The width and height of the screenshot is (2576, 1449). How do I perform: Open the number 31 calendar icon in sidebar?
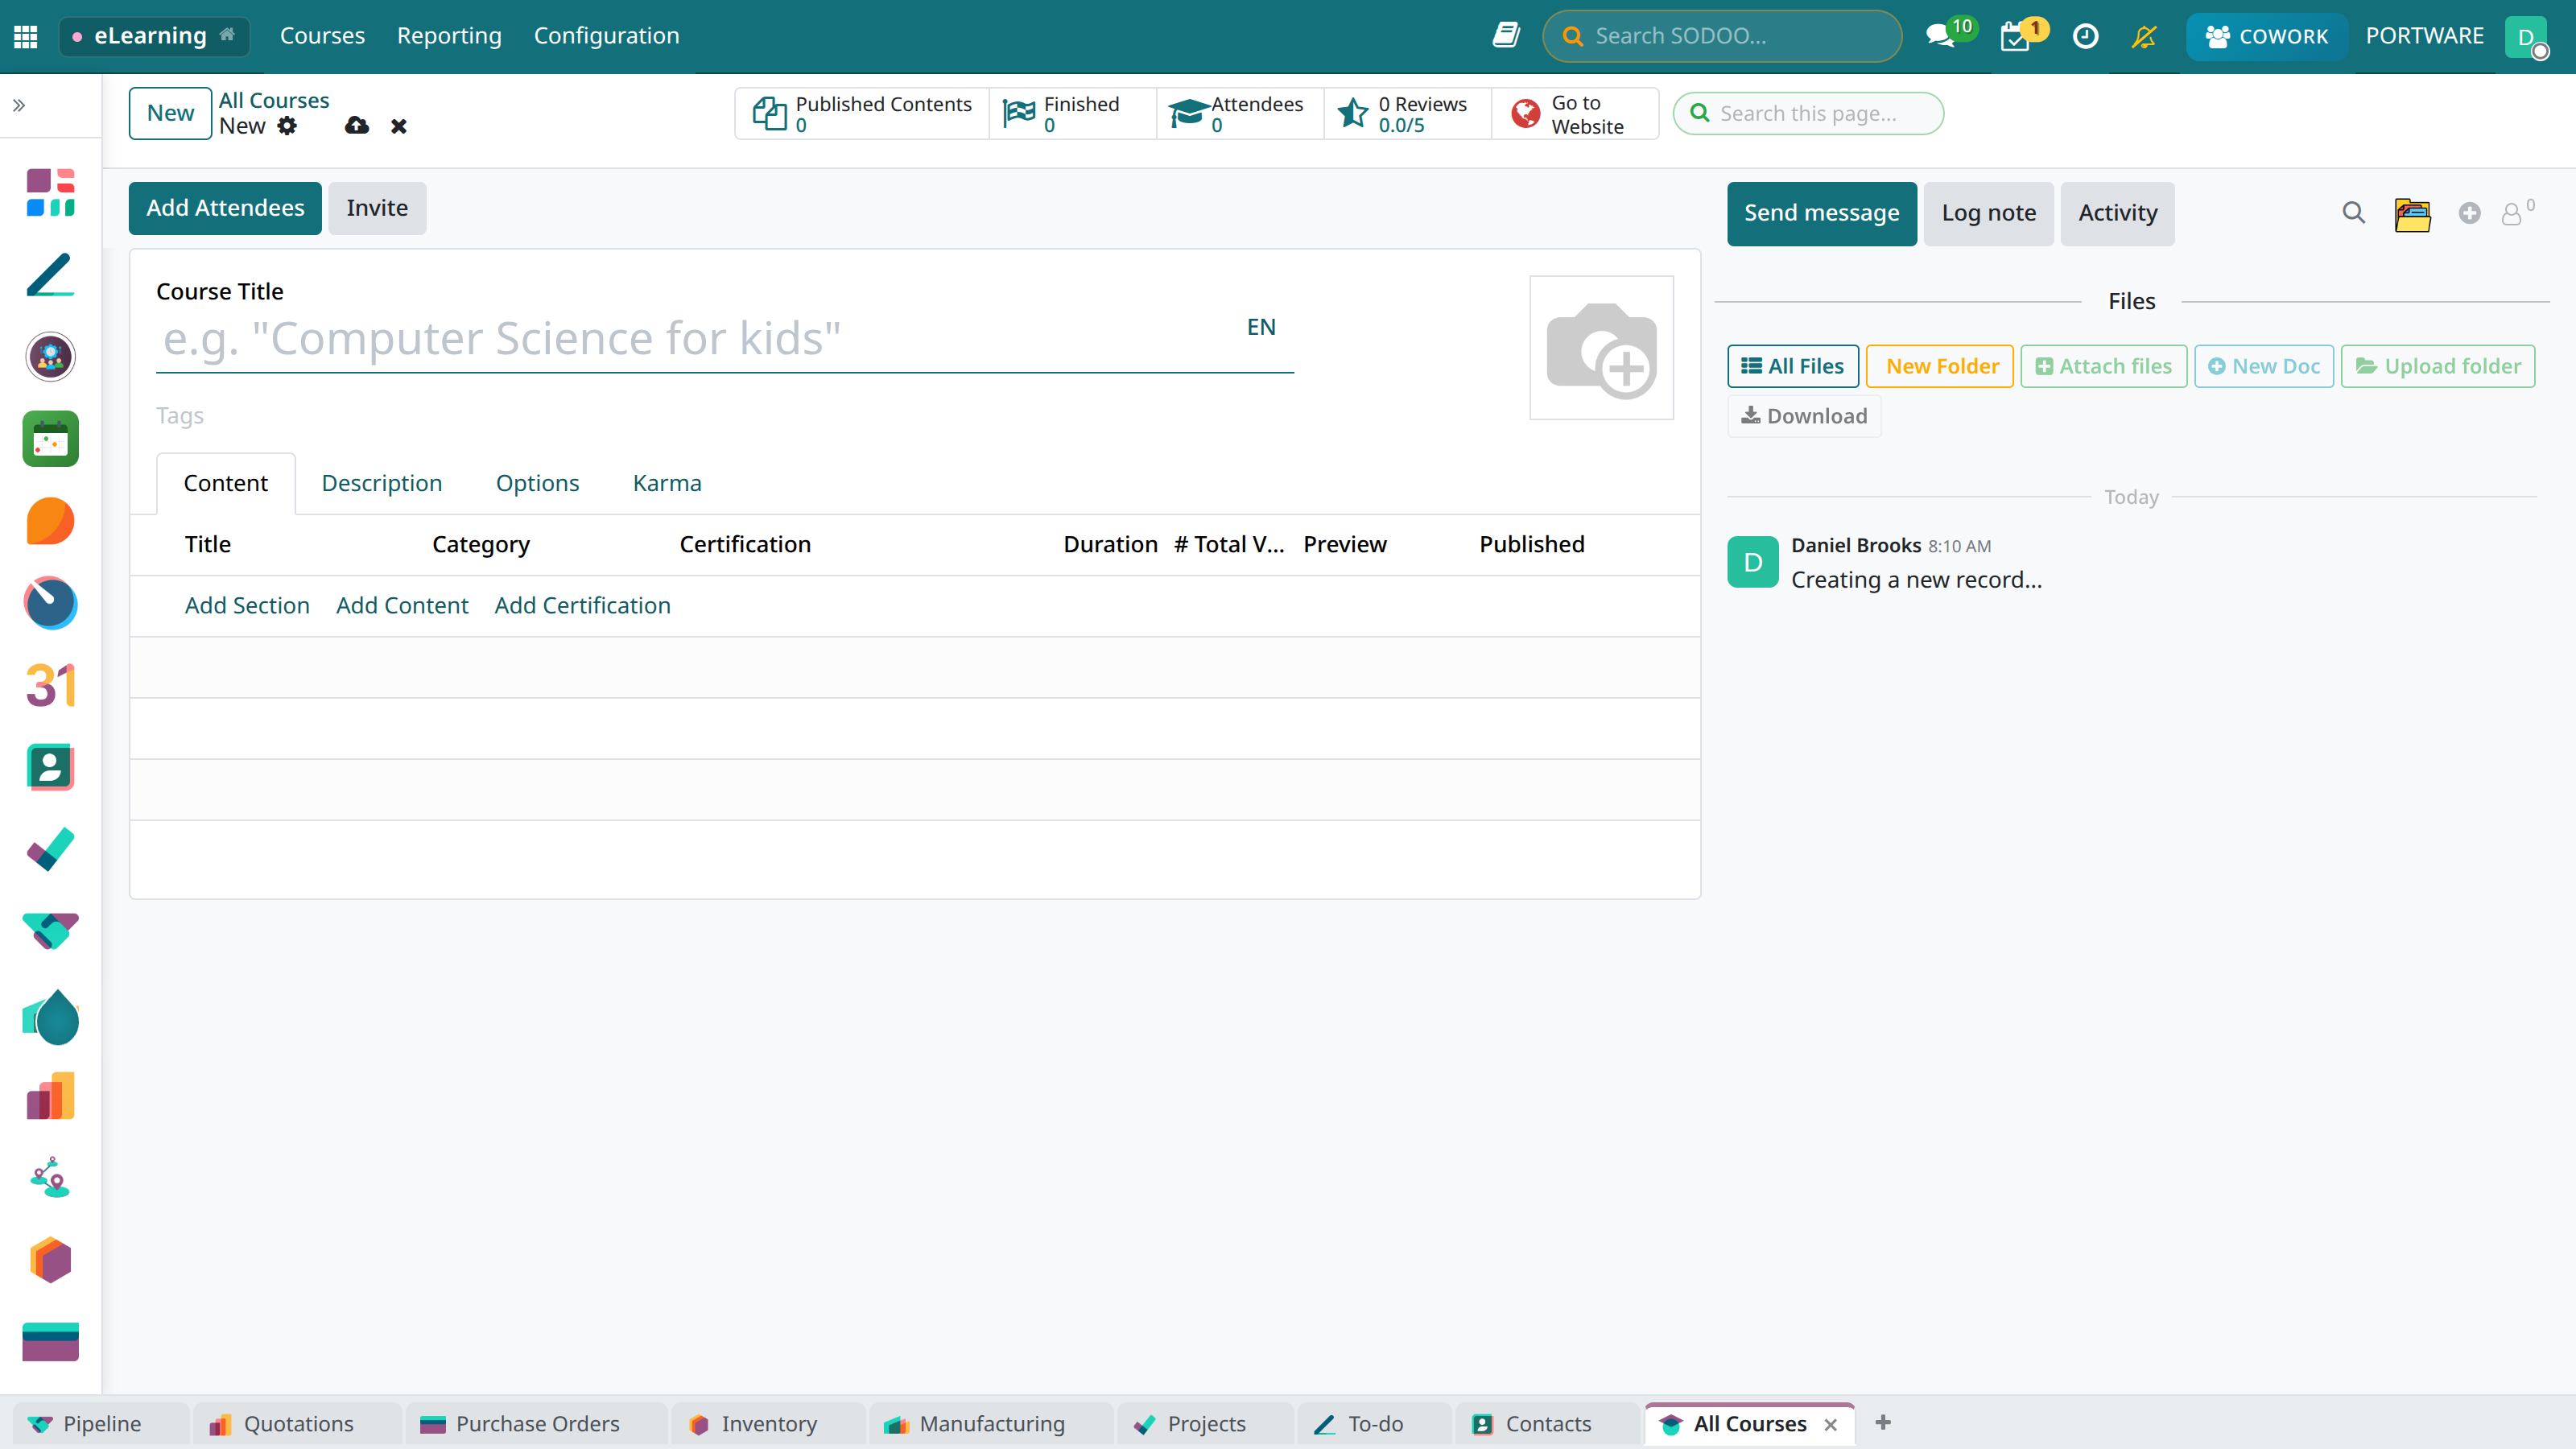point(50,685)
